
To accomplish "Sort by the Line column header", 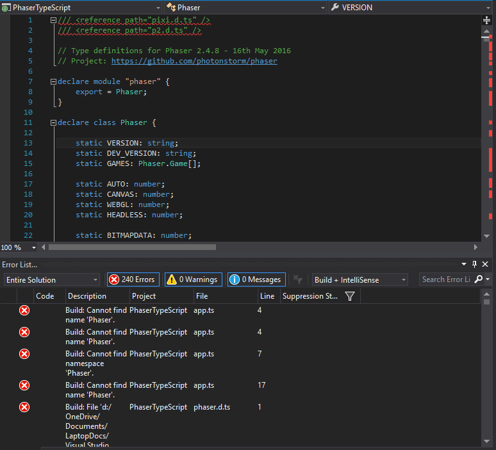I will coord(269,296).
